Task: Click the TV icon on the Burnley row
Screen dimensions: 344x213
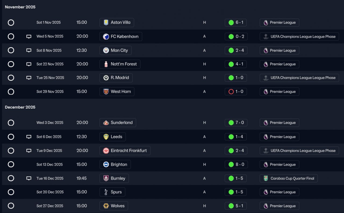Action: [x=29, y=178]
